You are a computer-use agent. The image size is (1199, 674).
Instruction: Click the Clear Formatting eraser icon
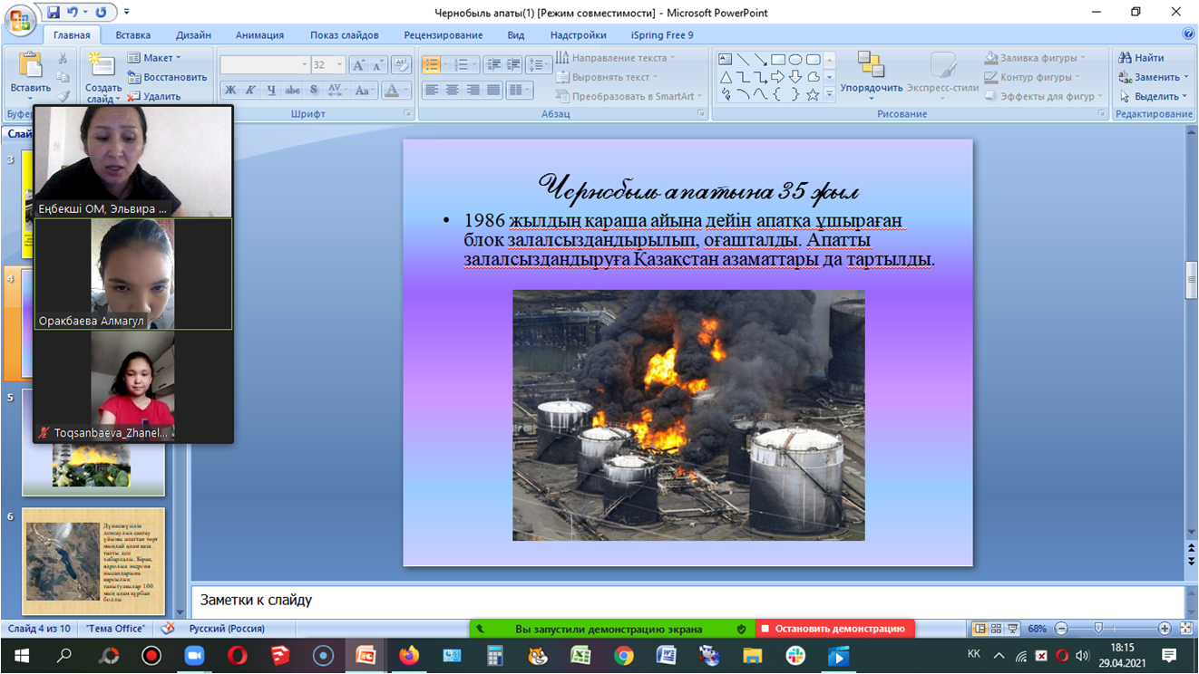[401, 65]
